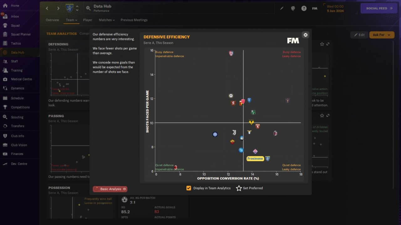This screenshot has width=401, height=225.
Task: Open the Schedule screen
Action: tap(17, 98)
